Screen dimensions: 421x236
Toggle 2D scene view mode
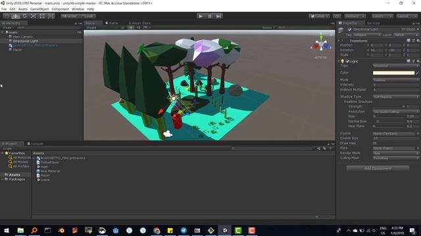point(122,28)
